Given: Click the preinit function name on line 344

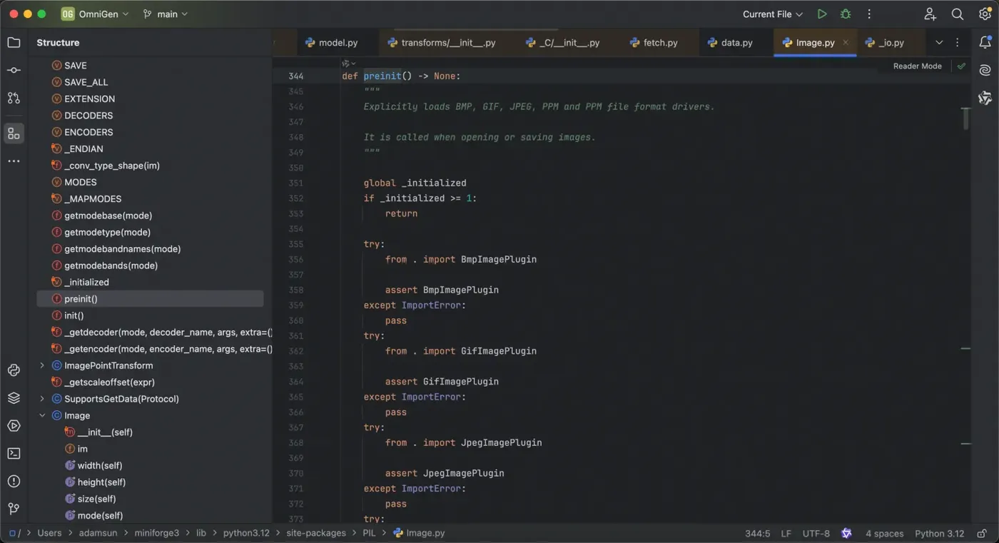Looking at the screenshot, I should [382, 76].
